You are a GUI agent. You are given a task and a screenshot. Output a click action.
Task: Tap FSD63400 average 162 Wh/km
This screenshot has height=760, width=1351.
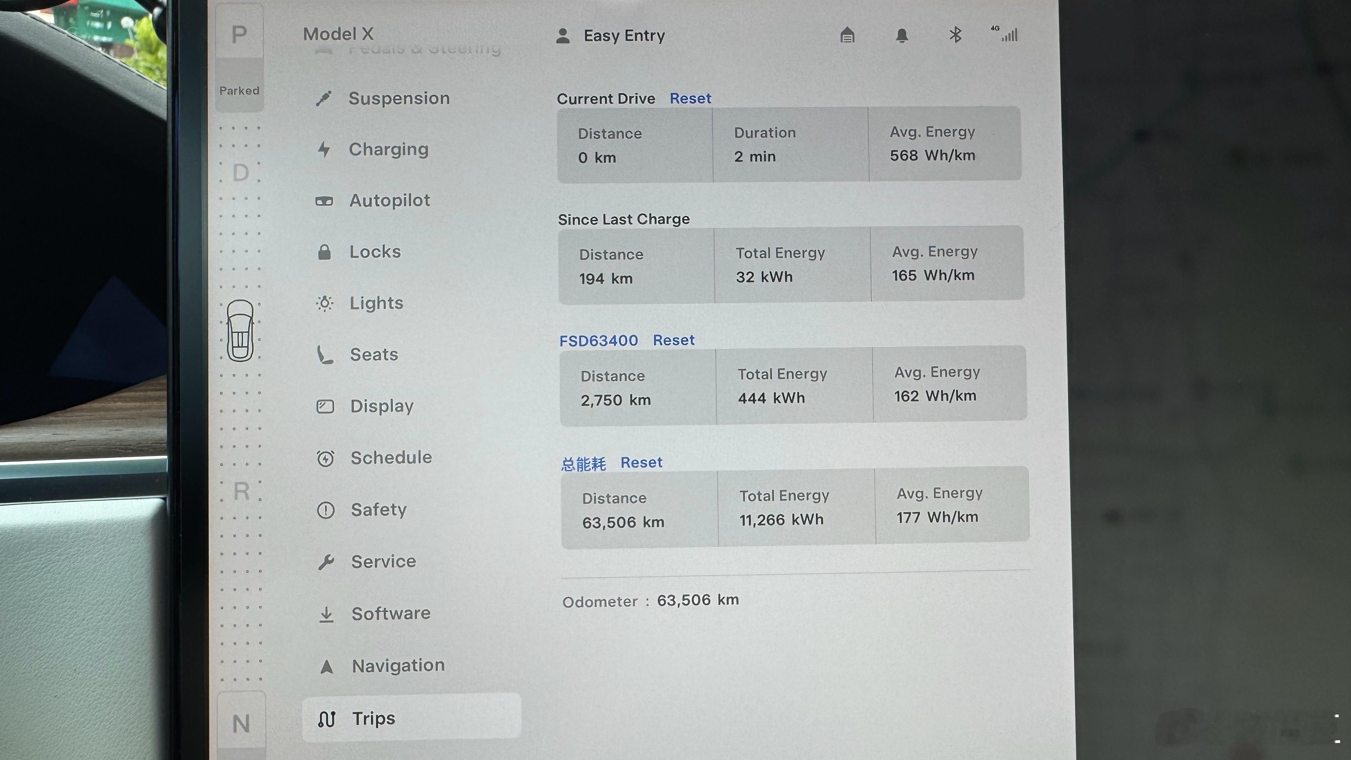click(x=935, y=396)
